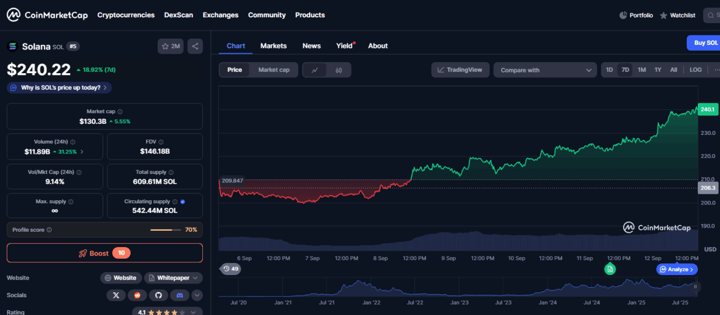Open Watchlist star in top bar
720x315 pixels.
point(664,15)
